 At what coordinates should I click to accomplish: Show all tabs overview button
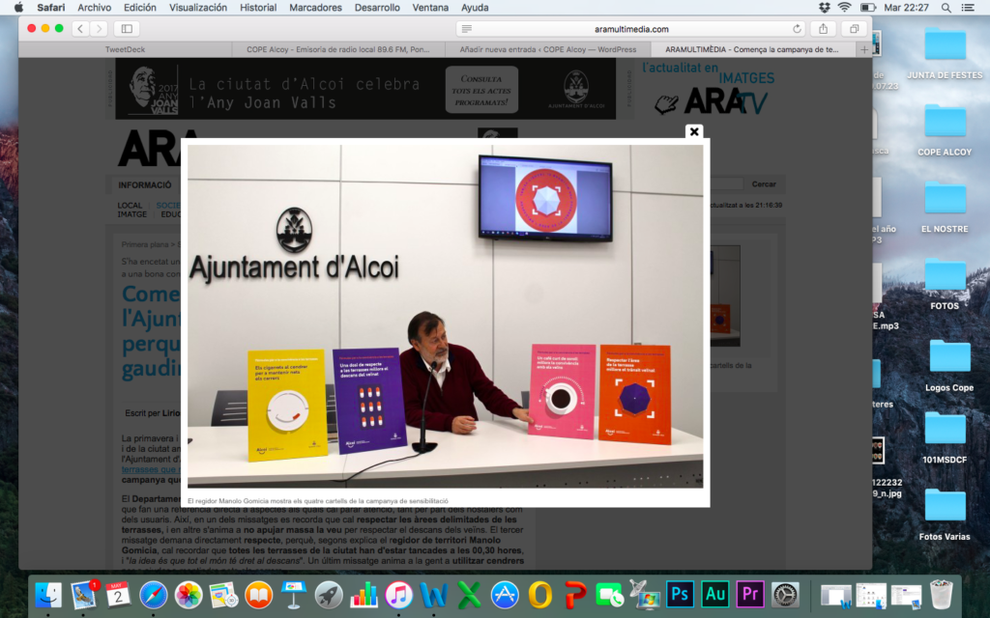point(854,29)
